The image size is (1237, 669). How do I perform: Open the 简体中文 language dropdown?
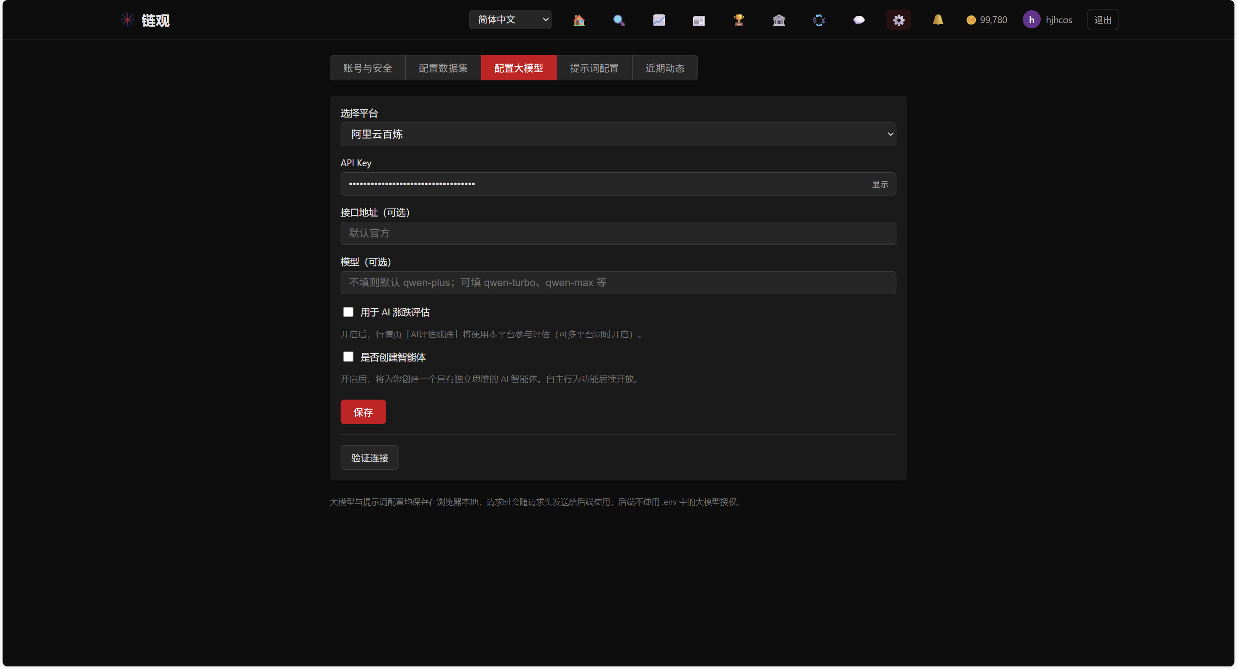pos(509,20)
